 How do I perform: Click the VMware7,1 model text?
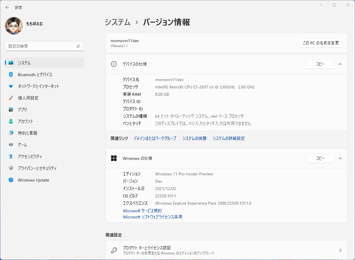[x=119, y=46]
